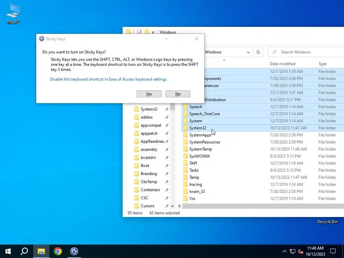Select appcompat in the navigation pane
Screen dimensions: 344x258
(x=151, y=125)
